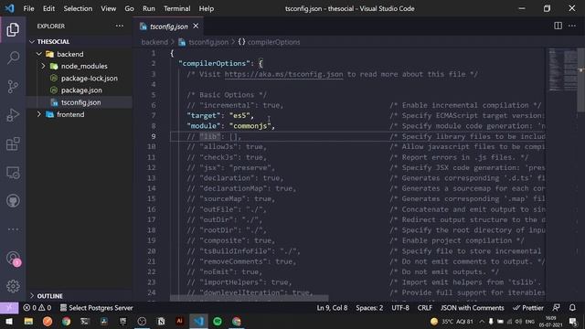Change indentation via Spaces: 2

click(369, 308)
